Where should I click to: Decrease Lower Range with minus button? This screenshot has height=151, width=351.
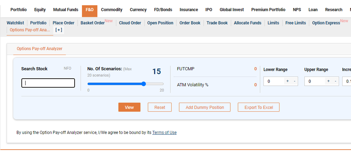coord(294,81)
